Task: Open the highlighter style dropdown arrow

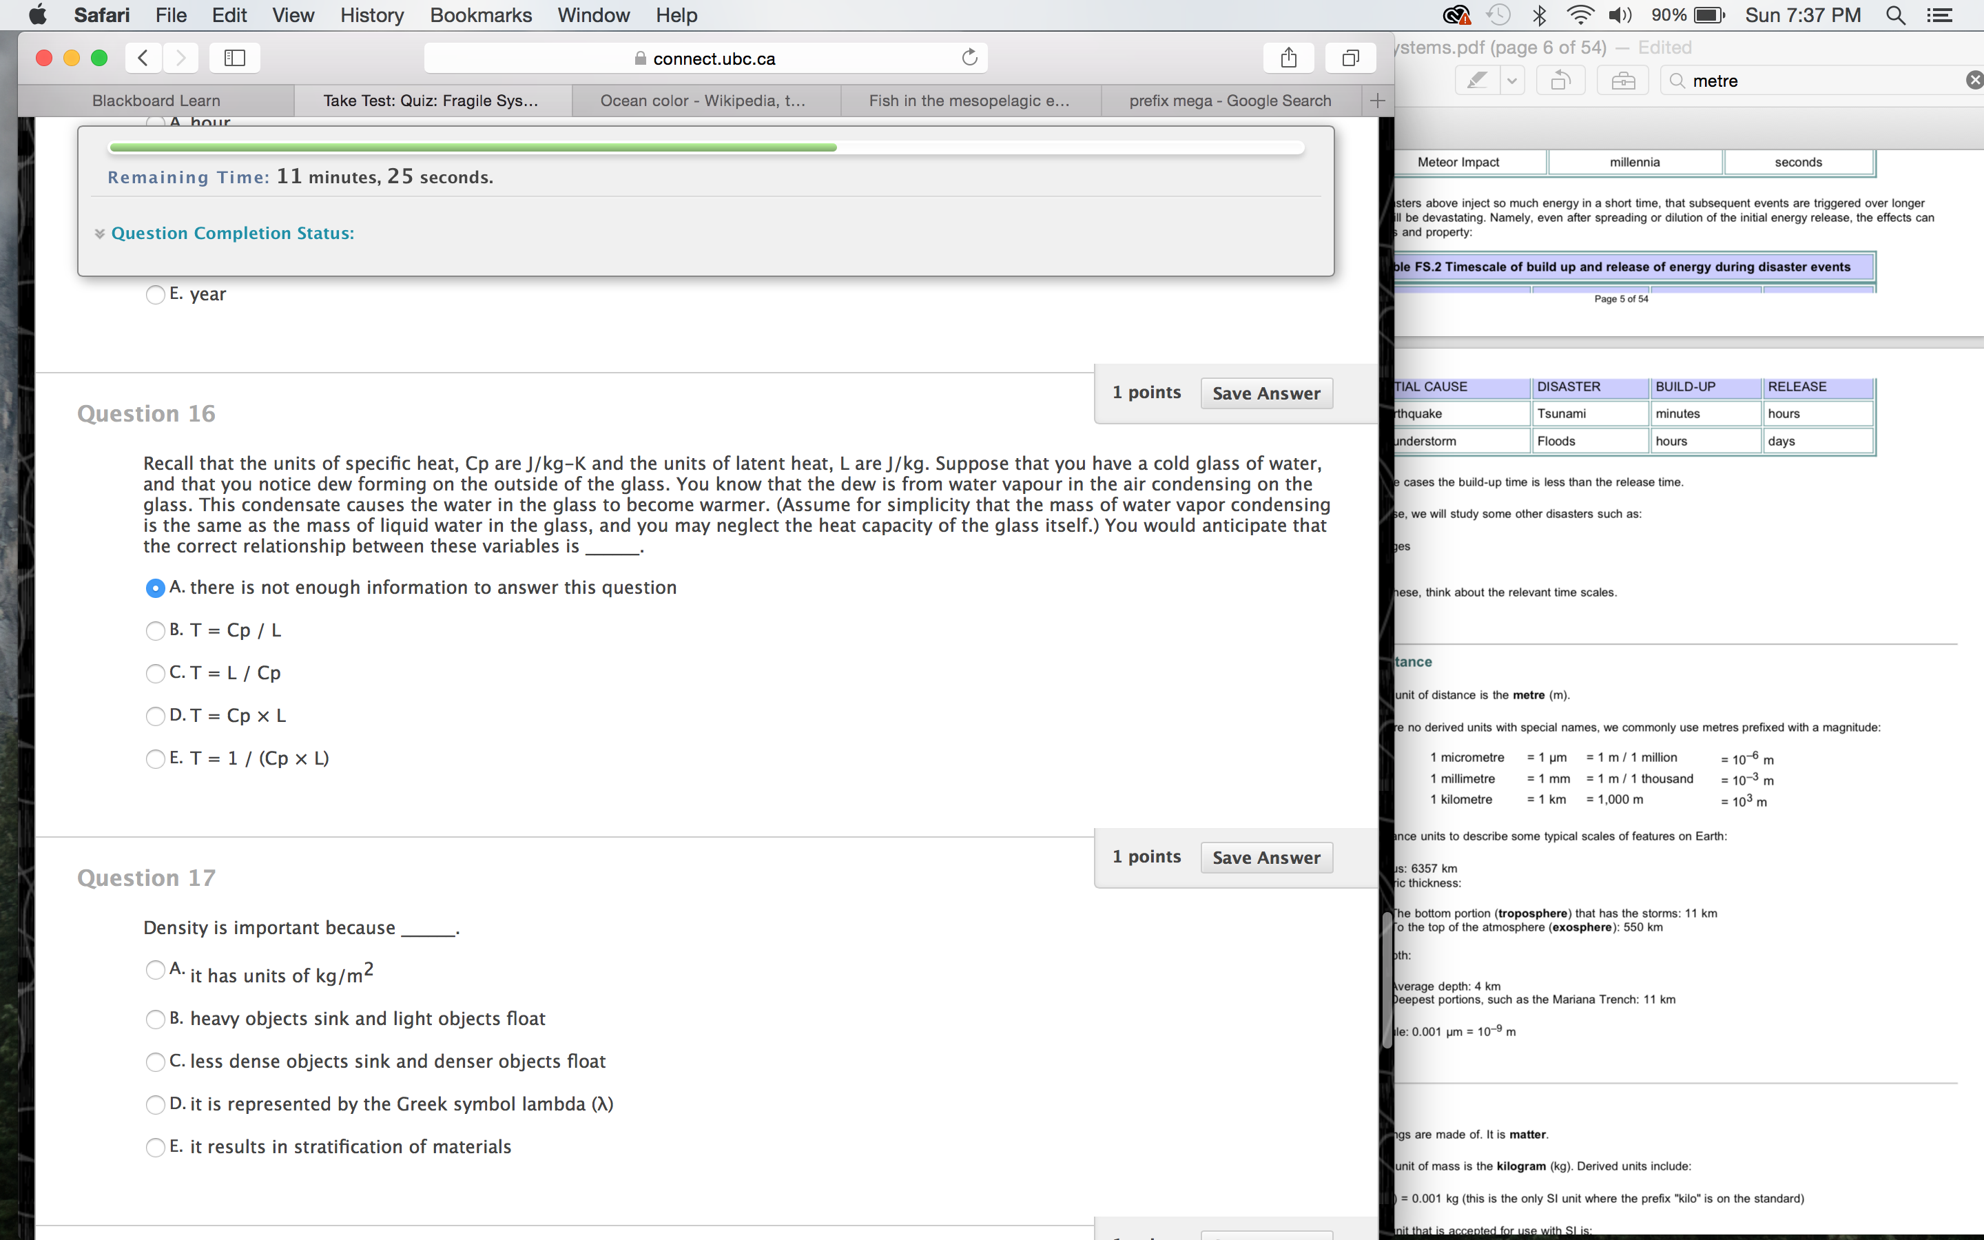Action: click(x=1512, y=81)
